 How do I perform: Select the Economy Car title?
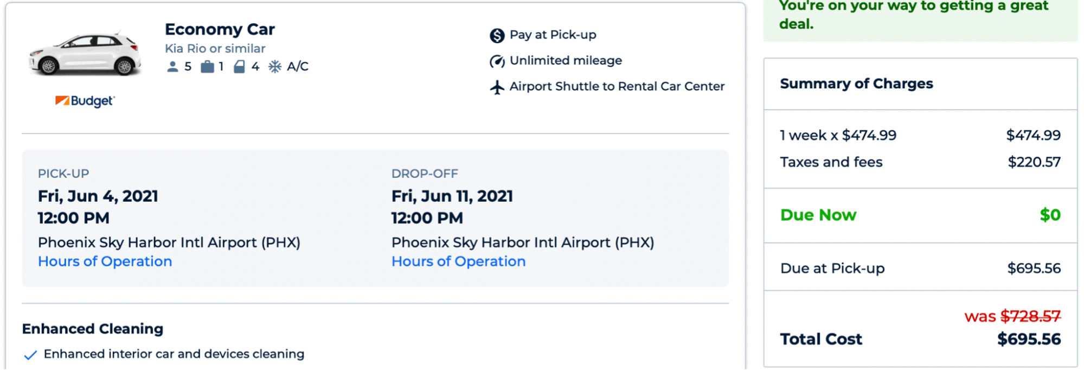click(x=220, y=29)
